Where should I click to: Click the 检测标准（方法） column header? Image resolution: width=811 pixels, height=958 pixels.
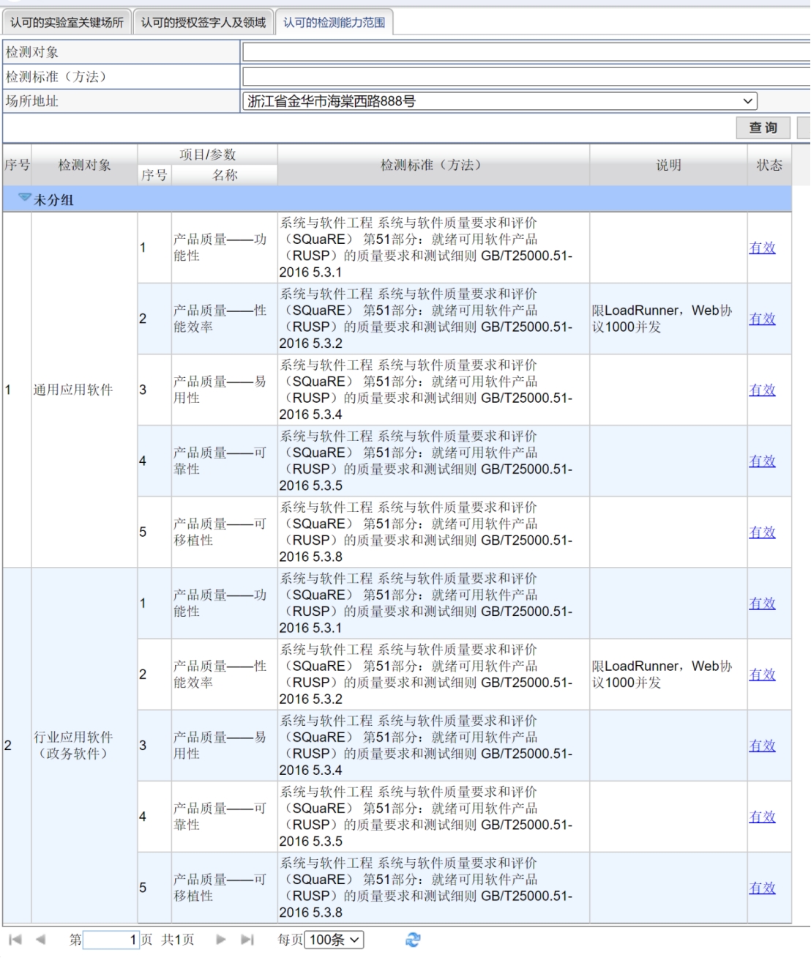coord(433,165)
